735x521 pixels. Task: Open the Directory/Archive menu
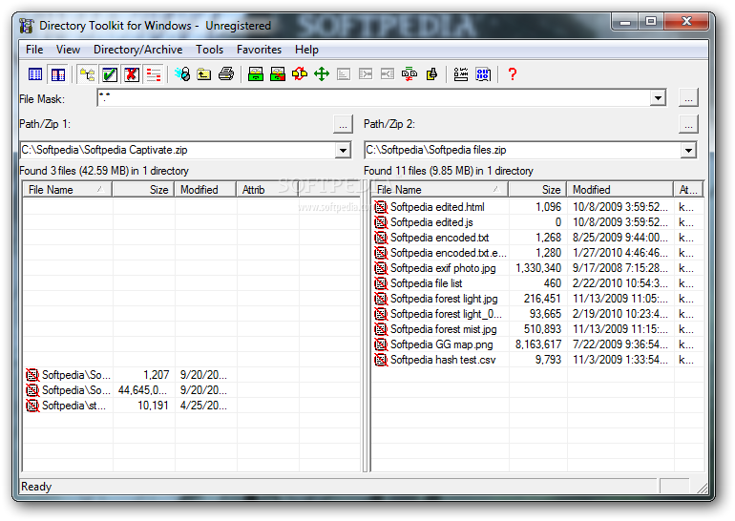point(137,50)
